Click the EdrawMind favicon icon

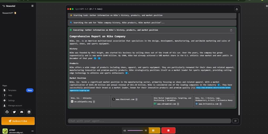click(155, 104)
